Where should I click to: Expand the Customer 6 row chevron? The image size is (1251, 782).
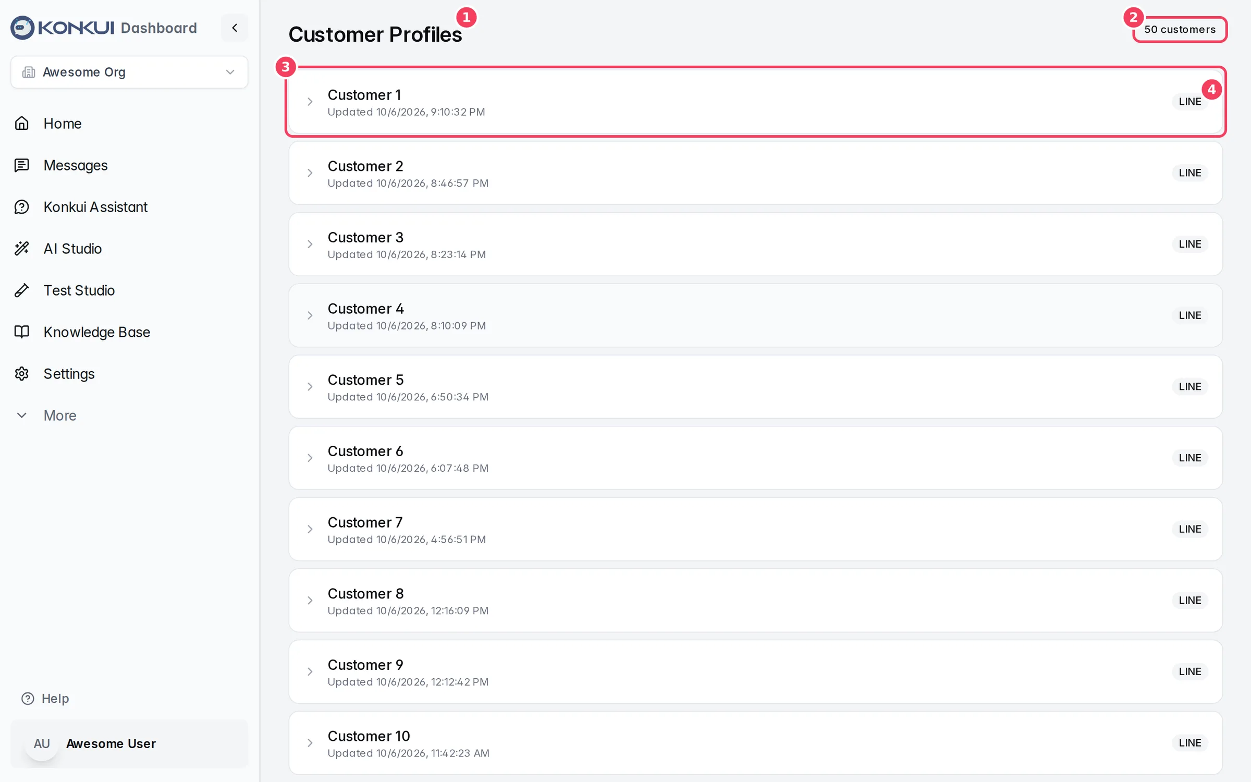[x=310, y=458]
